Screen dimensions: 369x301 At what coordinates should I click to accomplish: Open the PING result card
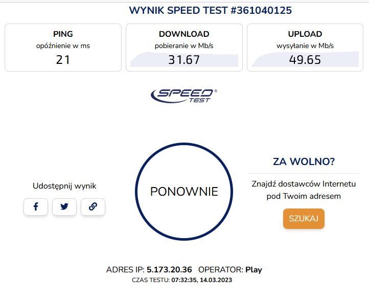[x=63, y=48]
